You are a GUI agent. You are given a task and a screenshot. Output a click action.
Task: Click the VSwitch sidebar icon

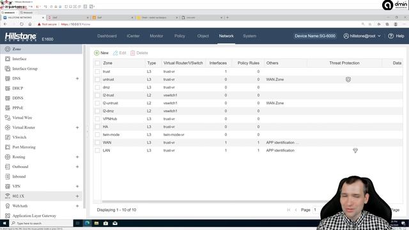coord(8,137)
